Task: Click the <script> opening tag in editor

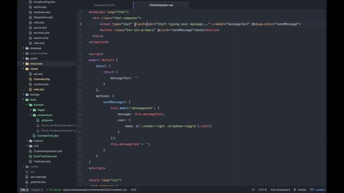Action: [96, 54]
